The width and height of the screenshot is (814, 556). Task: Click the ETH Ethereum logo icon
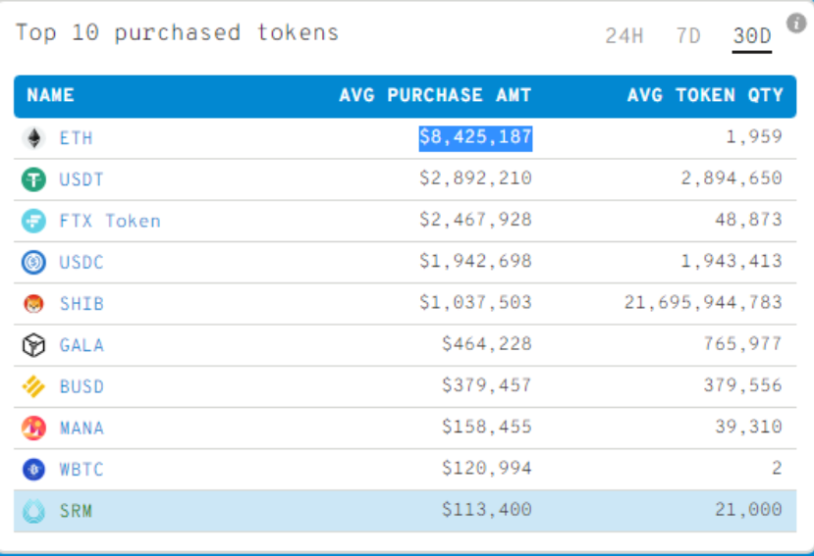pyautogui.click(x=33, y=138)
